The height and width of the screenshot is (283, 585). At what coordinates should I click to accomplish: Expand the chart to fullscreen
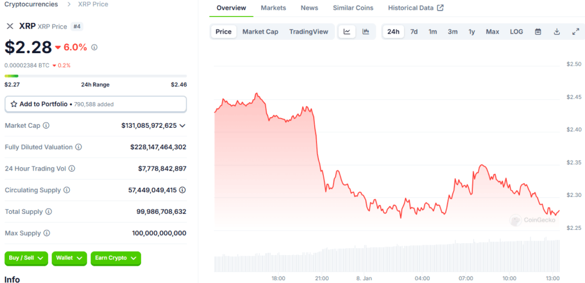[575, 31]
